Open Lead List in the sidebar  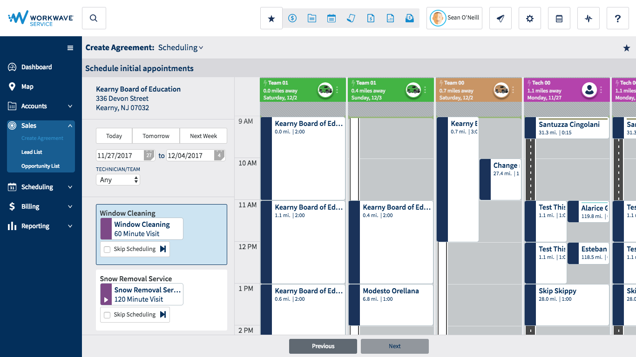click(32, 152)
